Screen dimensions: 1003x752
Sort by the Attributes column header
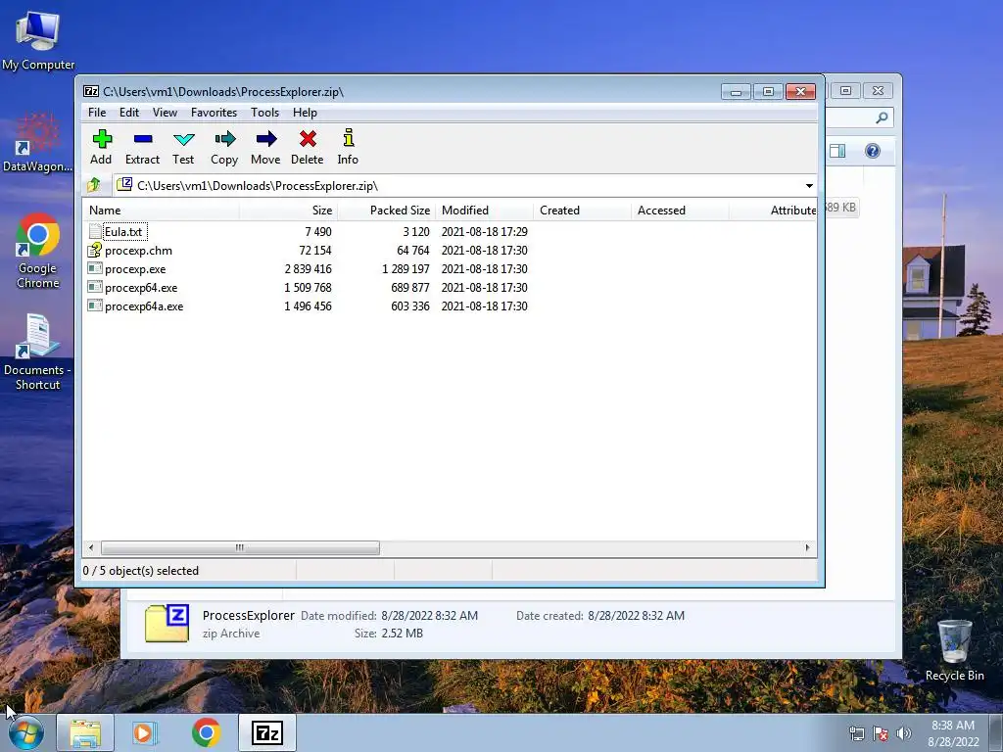[x=773, y=211]
